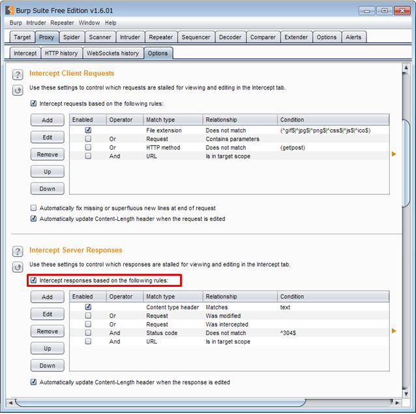Click the vertical scrollbar thumb
Screen dimensions: 416x414
[x=406, y=163]
